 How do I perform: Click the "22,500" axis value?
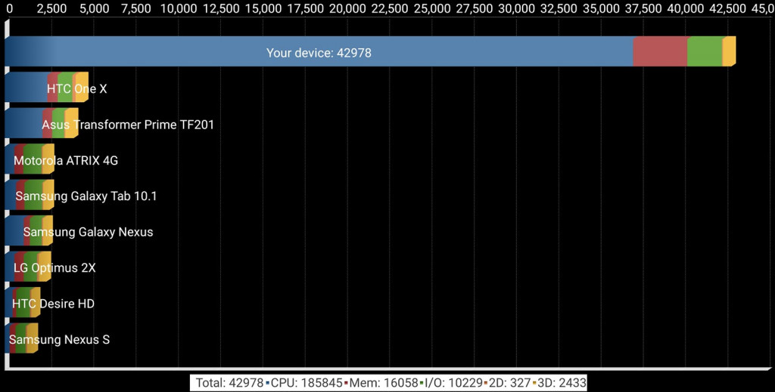[x=390, y=8]
